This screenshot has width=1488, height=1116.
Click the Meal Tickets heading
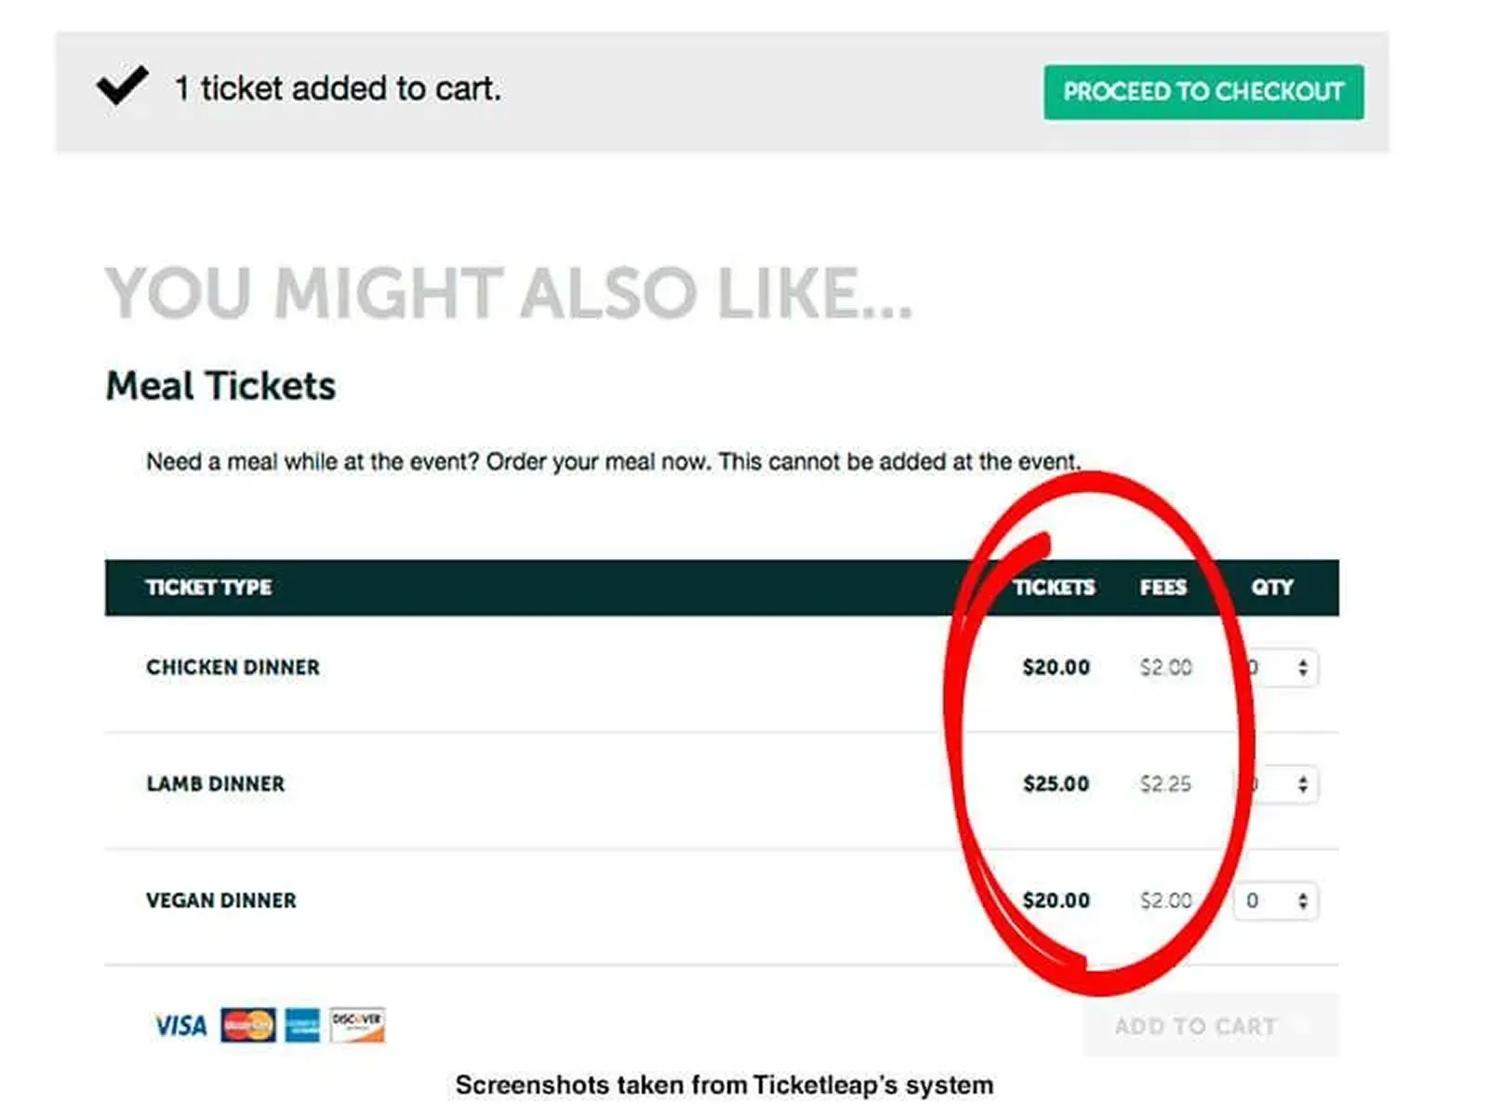click(221, 385)
